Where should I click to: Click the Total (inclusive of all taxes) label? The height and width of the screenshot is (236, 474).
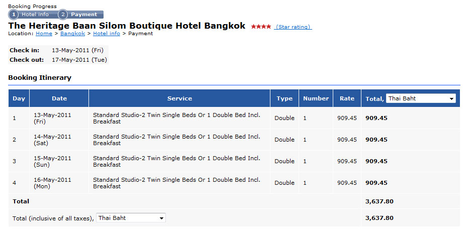coord(53,218)
